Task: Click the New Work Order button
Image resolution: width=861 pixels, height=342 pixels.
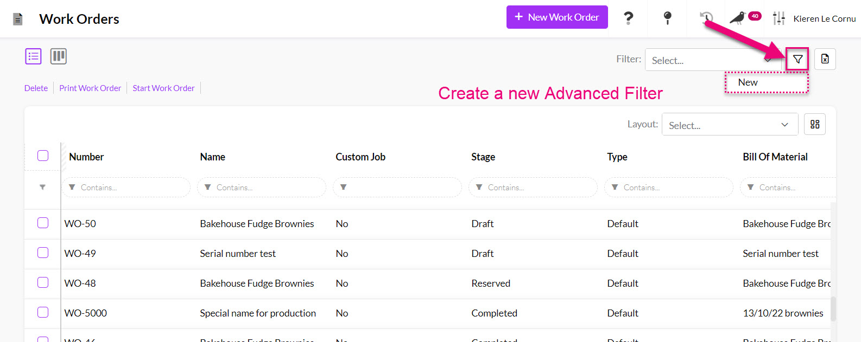Action: tap(556, 17)
